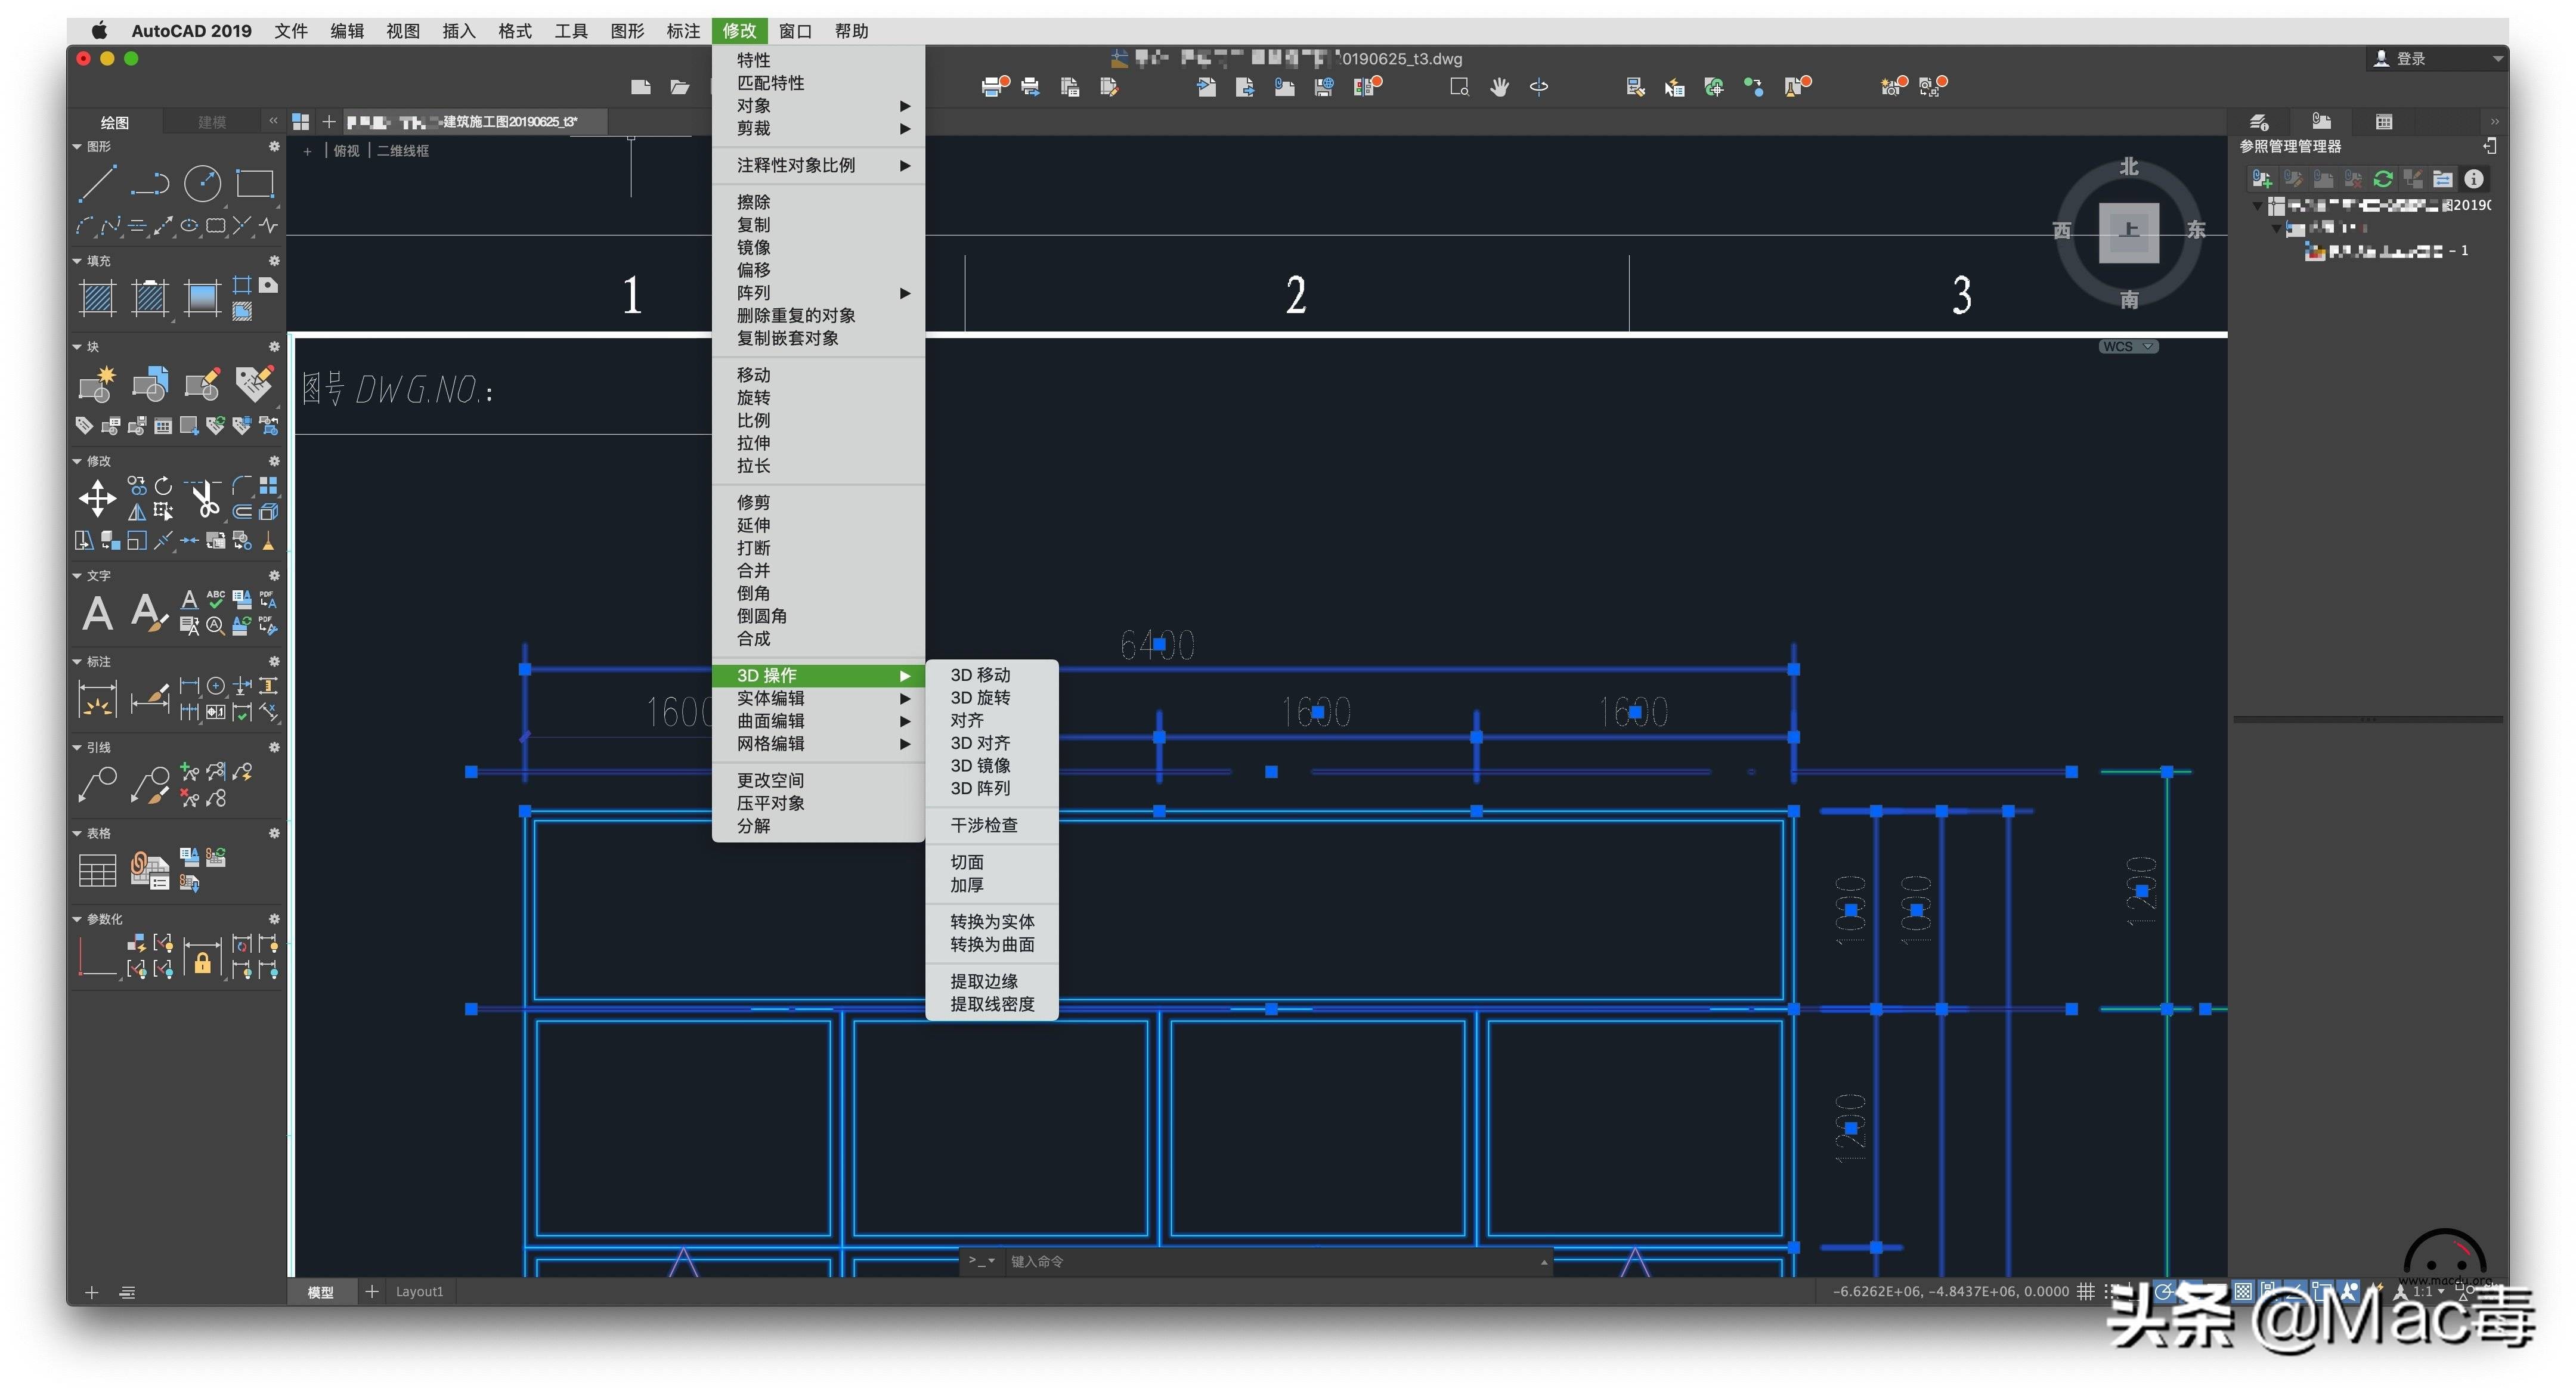The image size is (2576, 1394).
Task: Select the Line drawing tool
Action: tap(97, 184)
